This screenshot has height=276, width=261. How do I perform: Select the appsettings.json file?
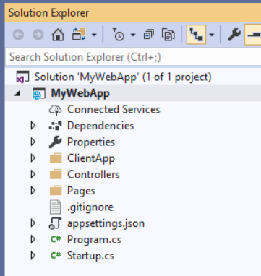pyautogui.click(x=106, y=223)
